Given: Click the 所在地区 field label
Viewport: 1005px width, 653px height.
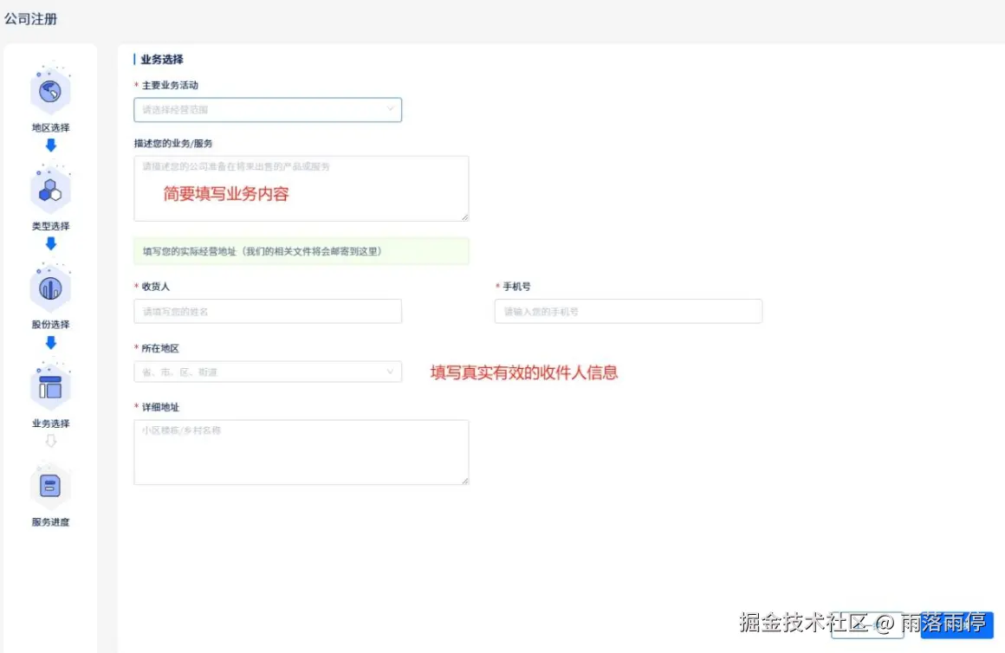Looking at the screenshot, I should (160, 348).
